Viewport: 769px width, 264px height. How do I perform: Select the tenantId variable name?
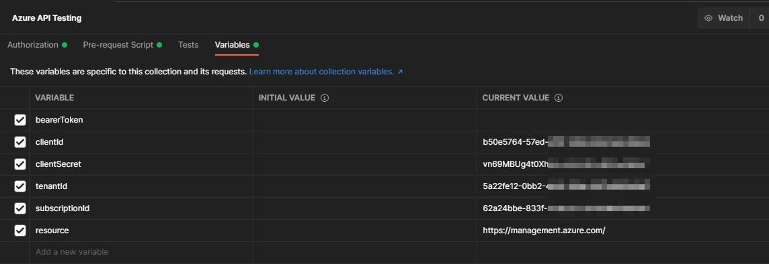pyautogui.click(x=52, y=186)
